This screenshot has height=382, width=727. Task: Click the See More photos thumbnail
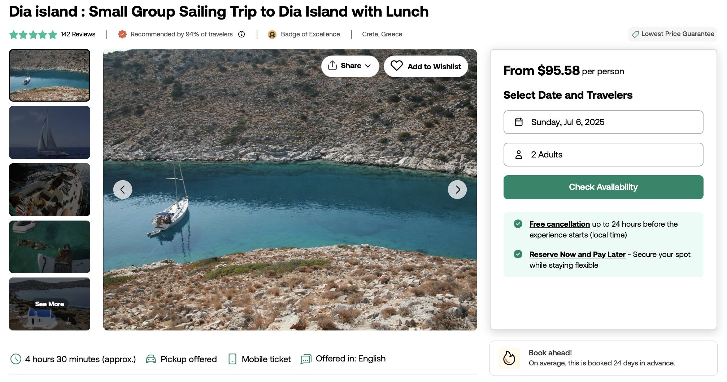[x=49, y=304]
